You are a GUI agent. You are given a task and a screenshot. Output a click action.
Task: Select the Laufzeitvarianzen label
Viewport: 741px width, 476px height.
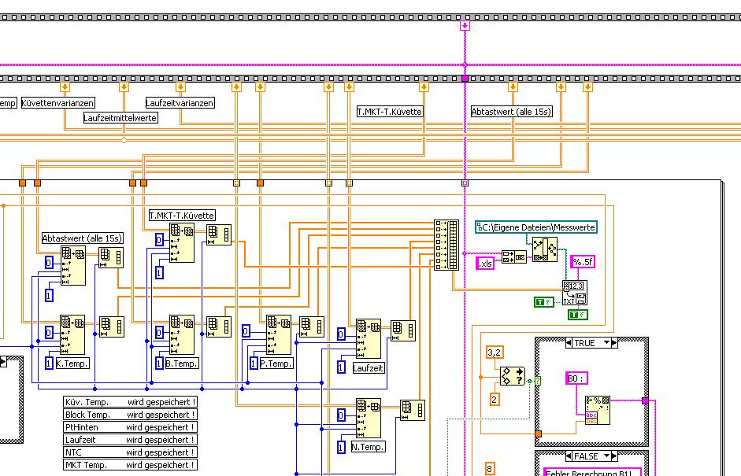180,103
